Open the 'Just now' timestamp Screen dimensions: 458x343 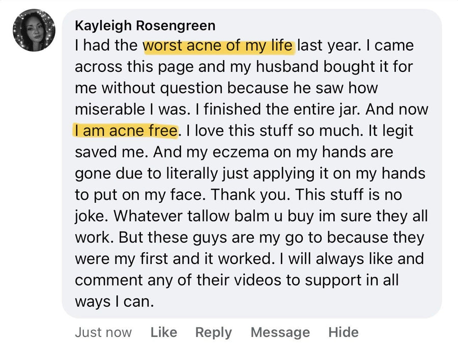click(103, 332)
